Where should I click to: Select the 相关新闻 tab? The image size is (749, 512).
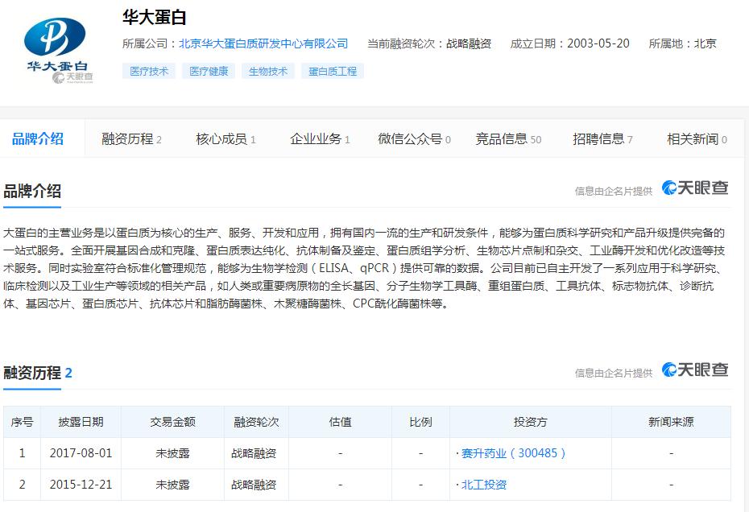[696, 139]
